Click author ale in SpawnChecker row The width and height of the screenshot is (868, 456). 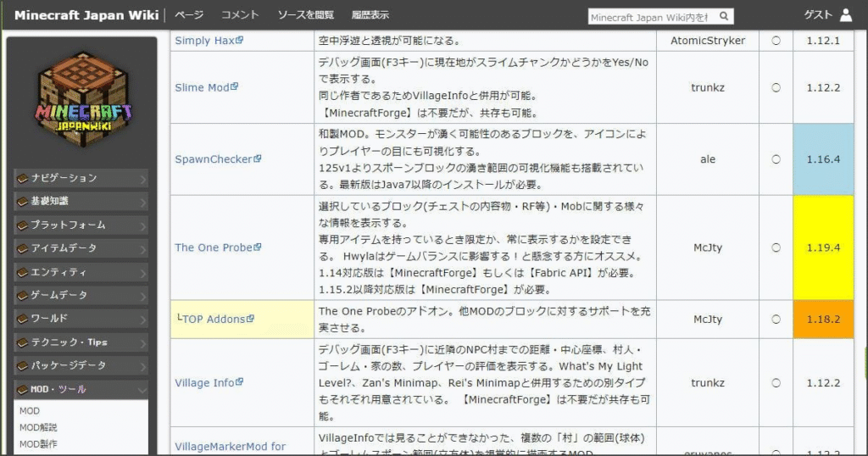click(x=708, y=159)
